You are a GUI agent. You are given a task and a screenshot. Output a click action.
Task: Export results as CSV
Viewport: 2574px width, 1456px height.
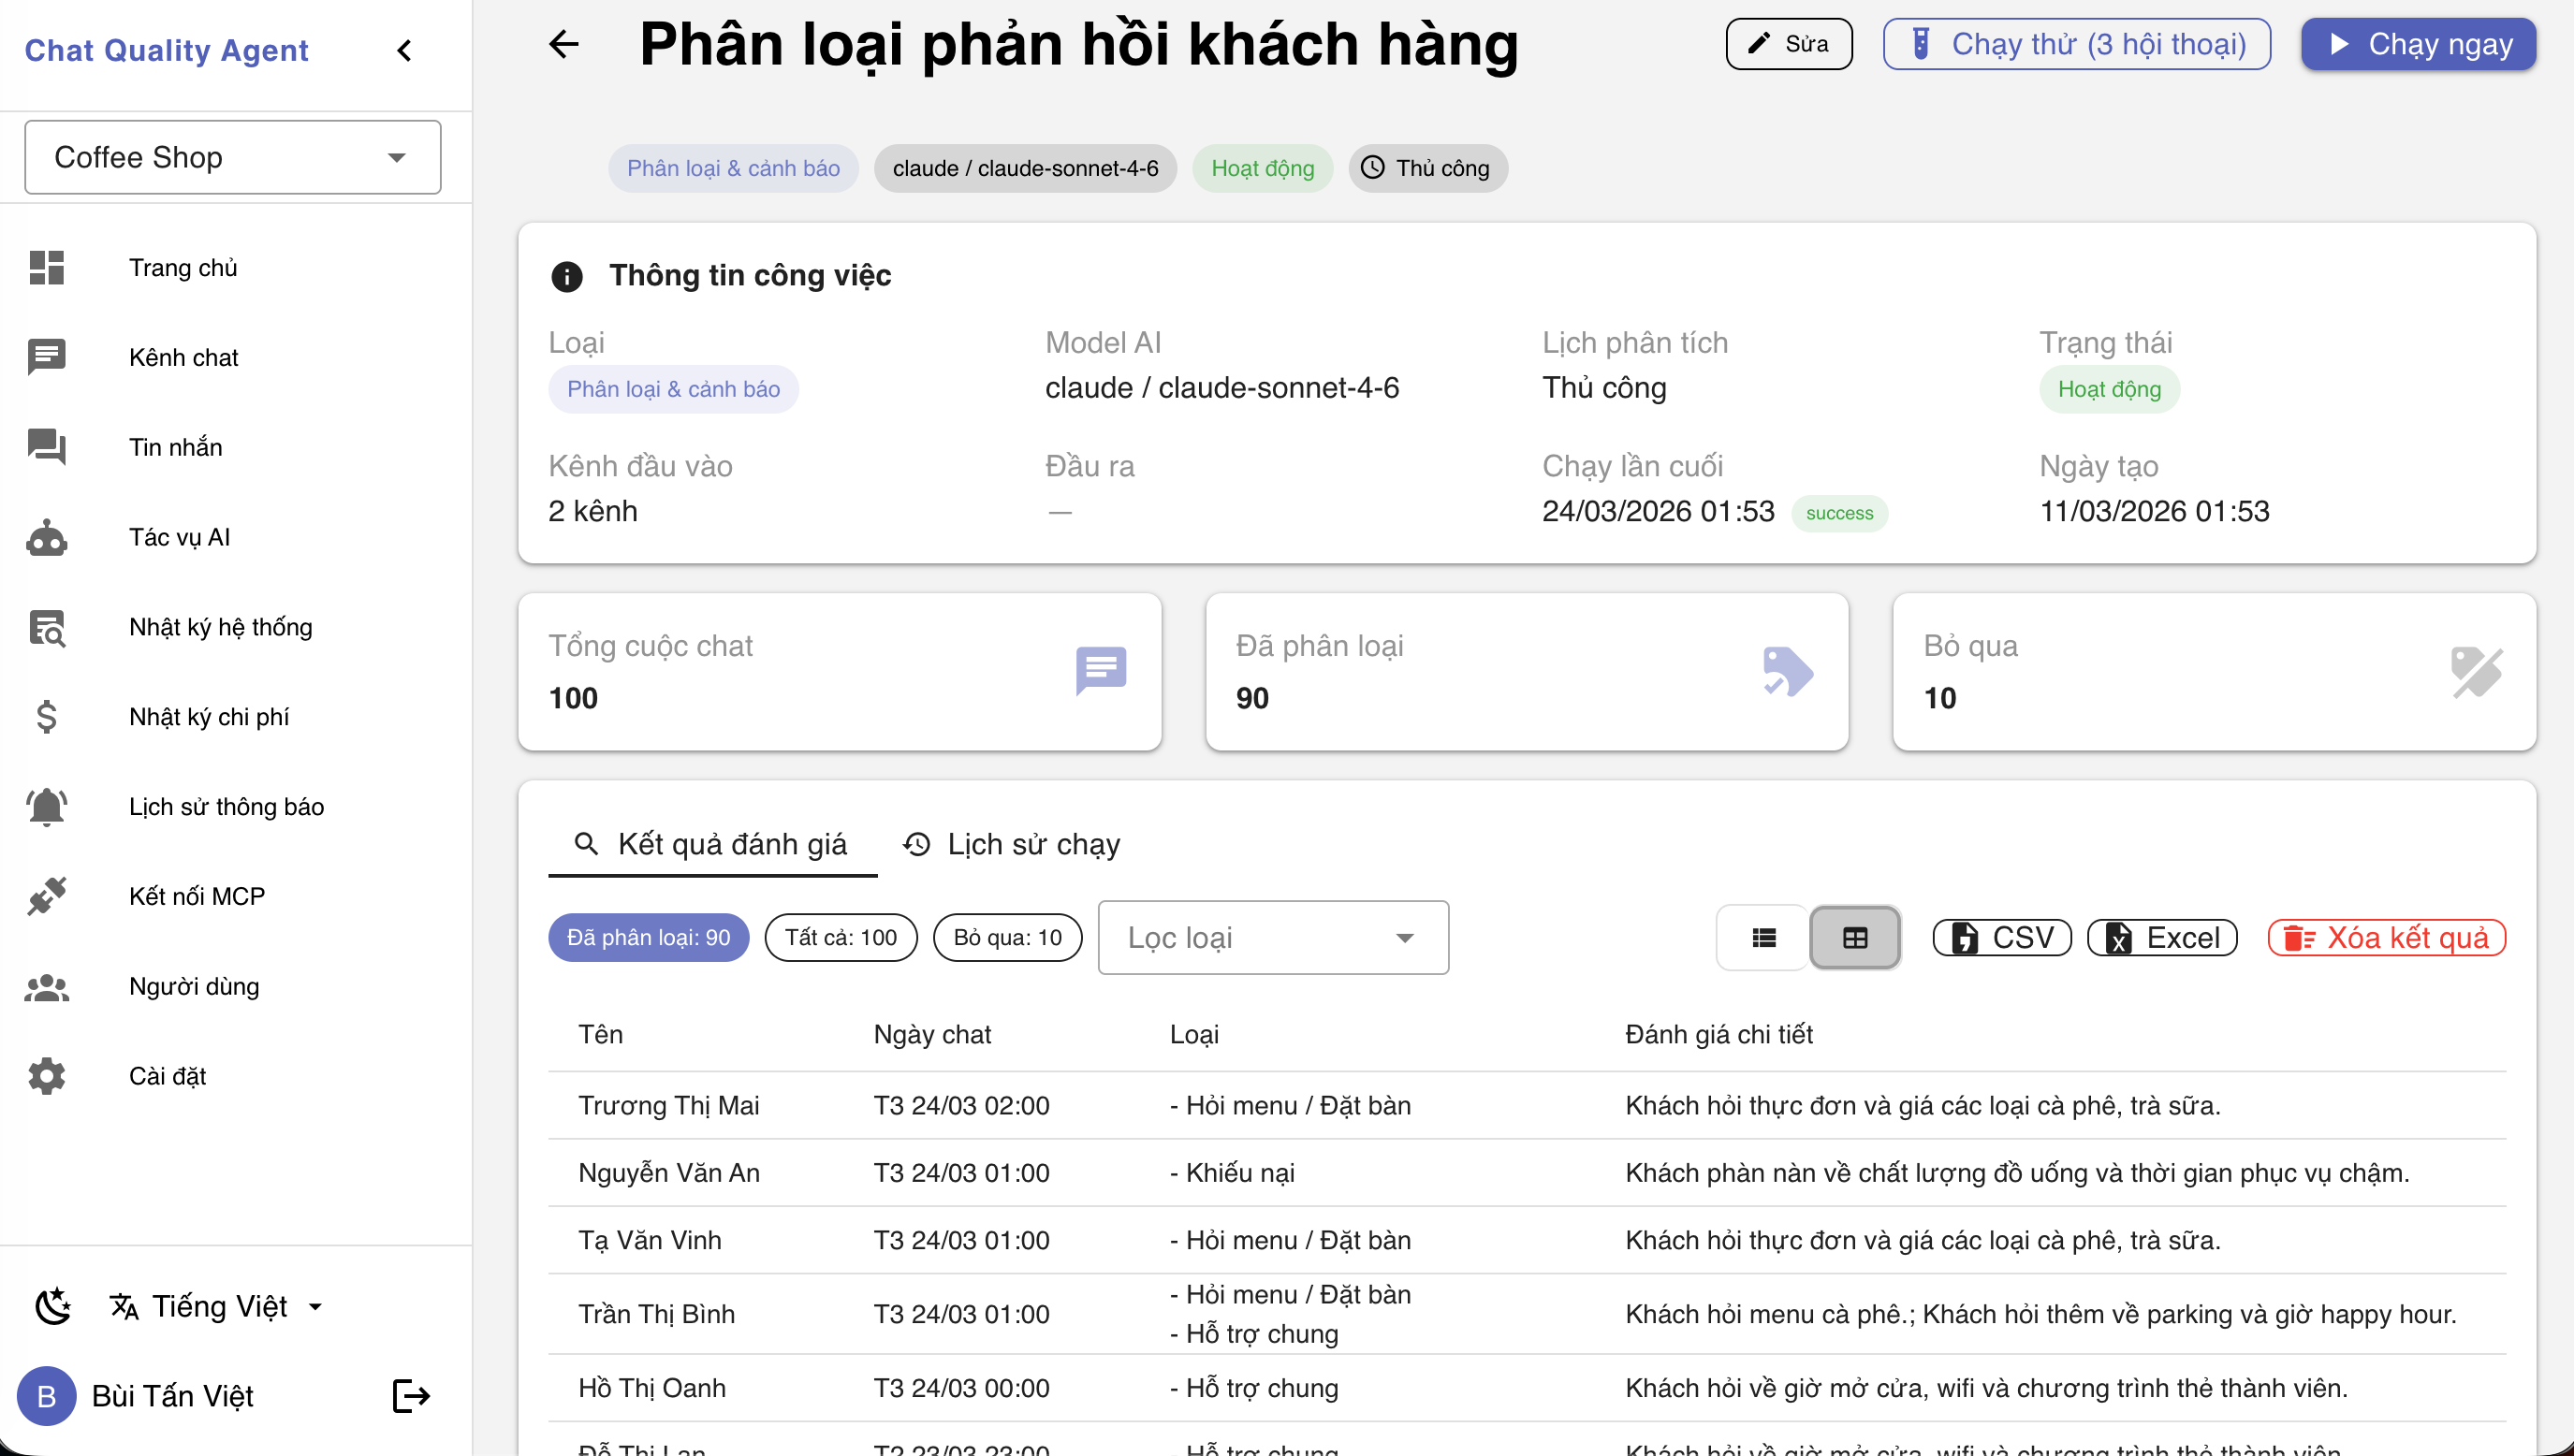(x=2001, y=937)
